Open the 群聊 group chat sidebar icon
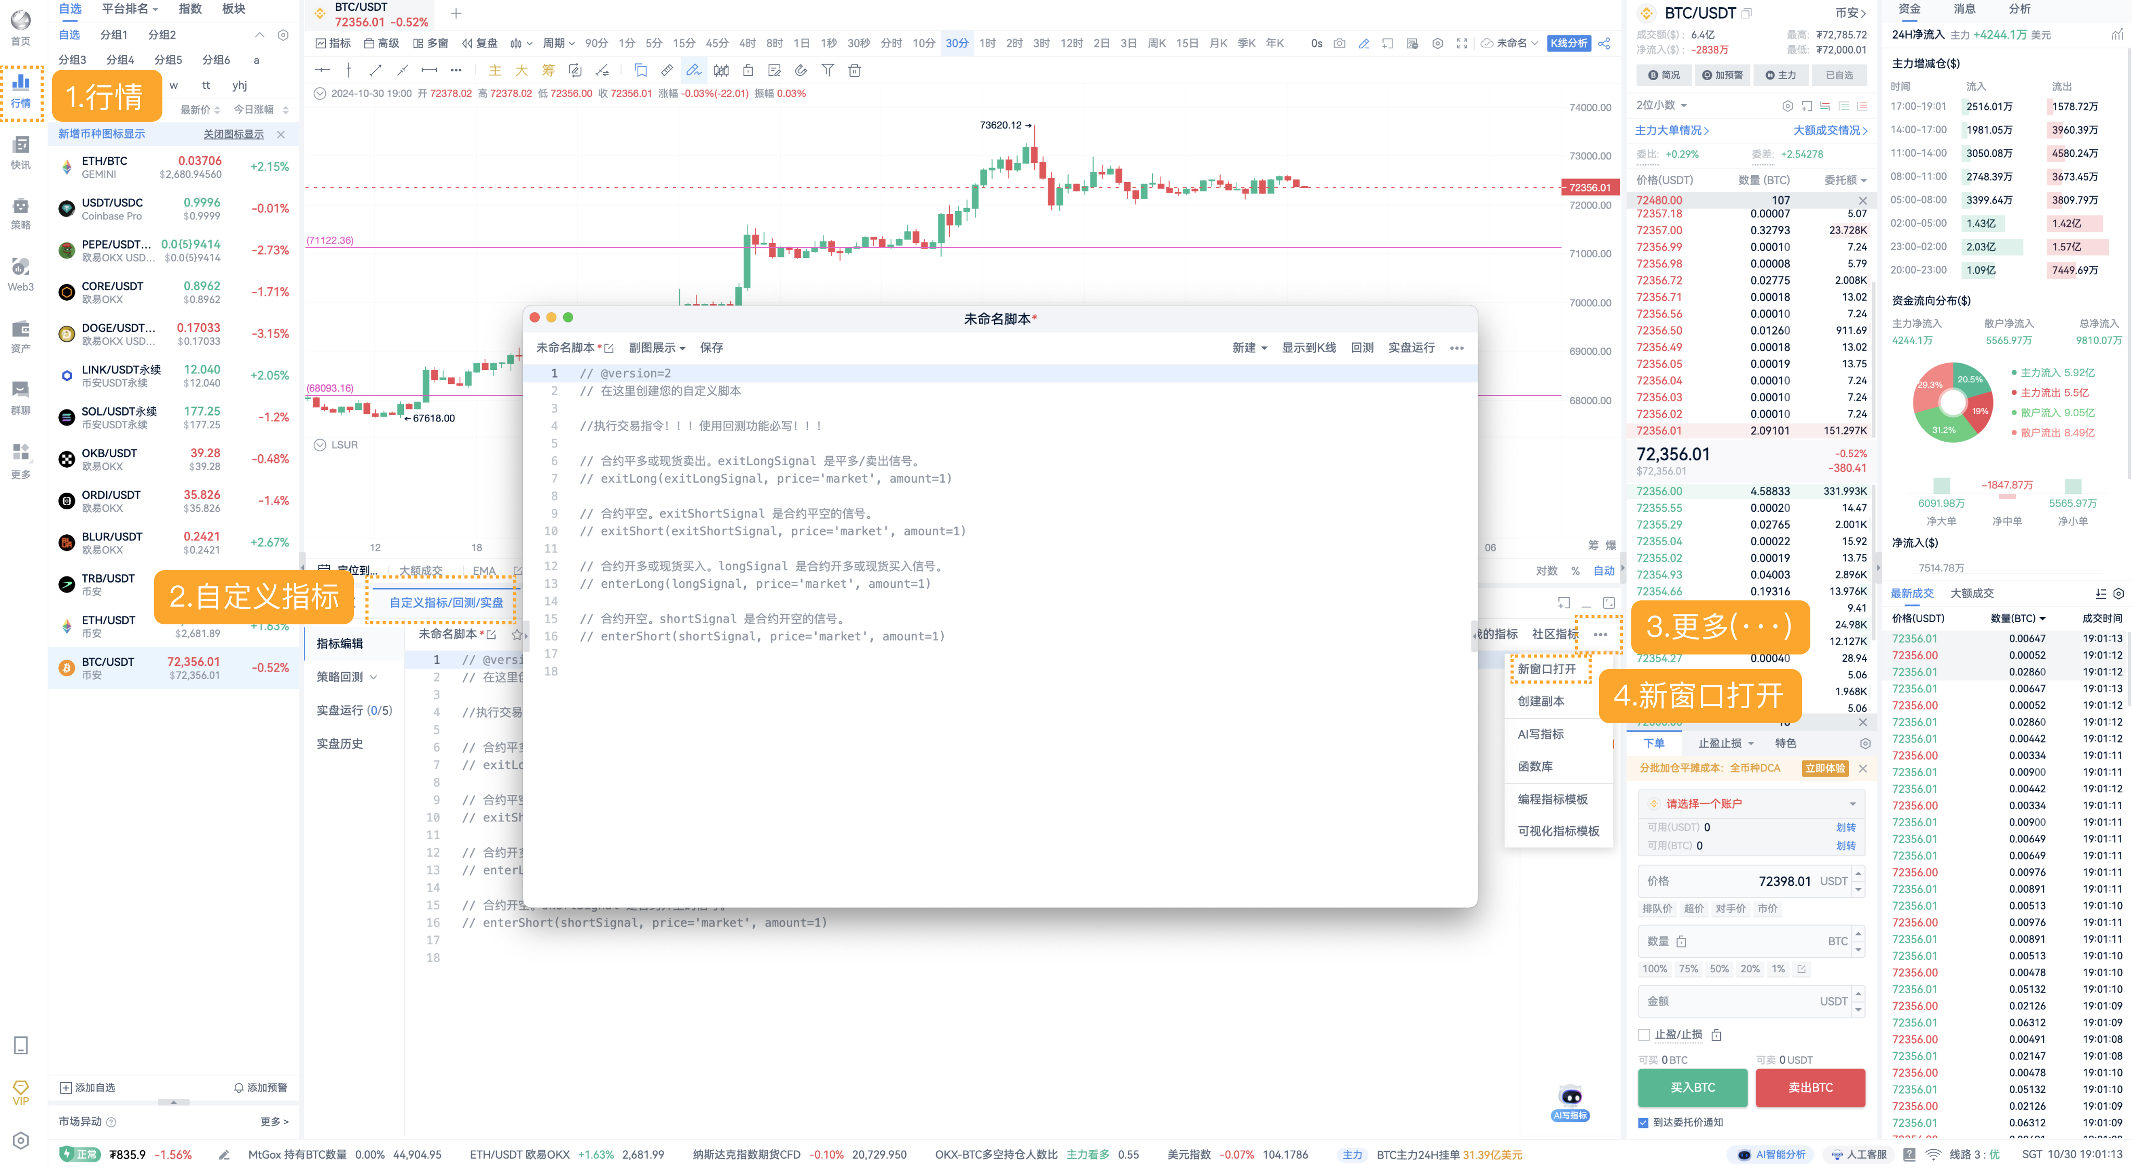 (x=21, y=397)
